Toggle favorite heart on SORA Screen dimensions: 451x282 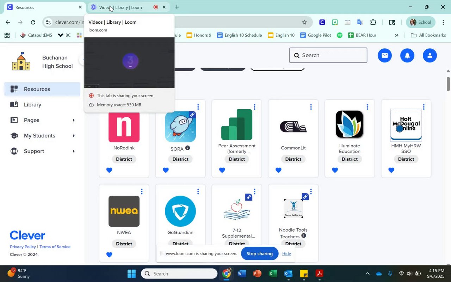(x=166, y=170)
